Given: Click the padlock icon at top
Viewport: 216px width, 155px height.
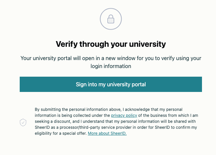Looking at the screenshot, I should 111,19.
